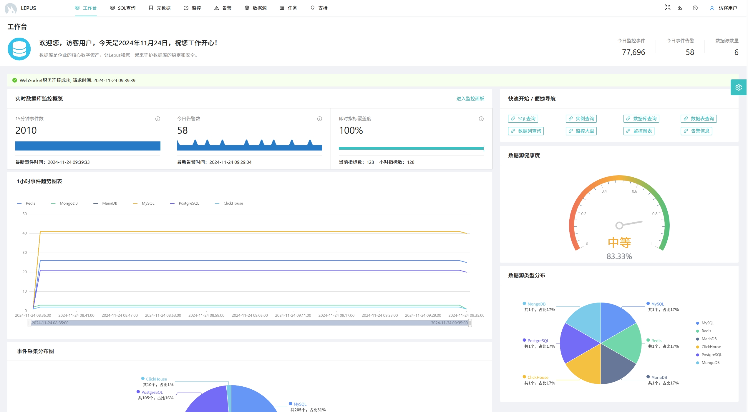Click the 今日监控事件 value 77,696

[x=633, y=52]
